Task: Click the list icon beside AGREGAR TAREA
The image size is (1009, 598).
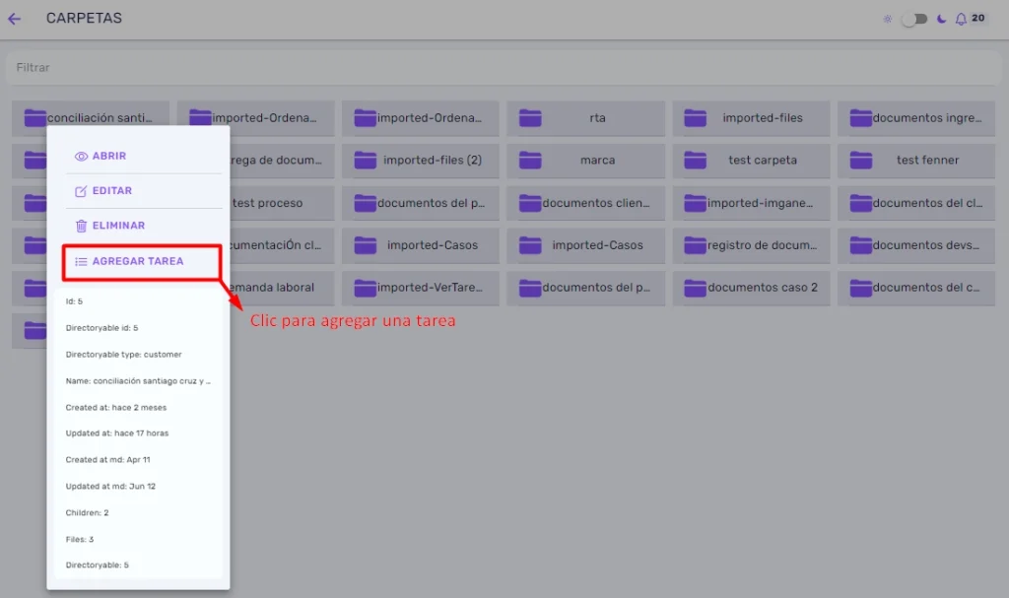Action: (x=81, y=261)
